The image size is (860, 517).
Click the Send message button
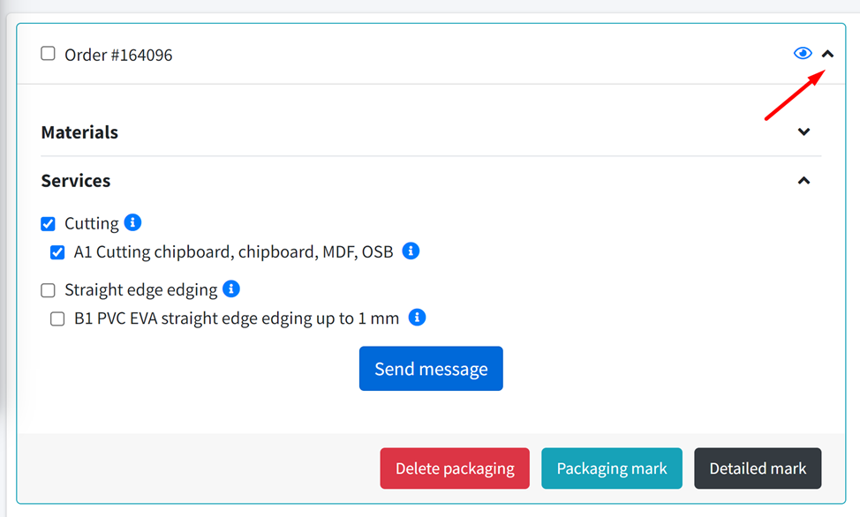431,369
